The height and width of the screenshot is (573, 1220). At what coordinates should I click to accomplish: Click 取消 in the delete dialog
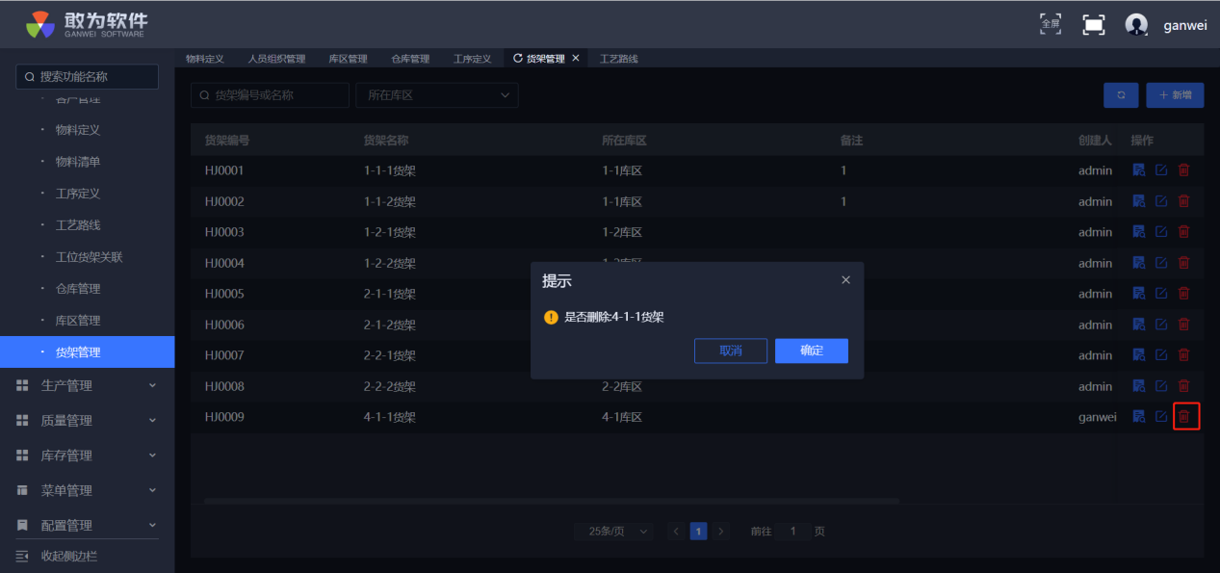coord(731,351)
